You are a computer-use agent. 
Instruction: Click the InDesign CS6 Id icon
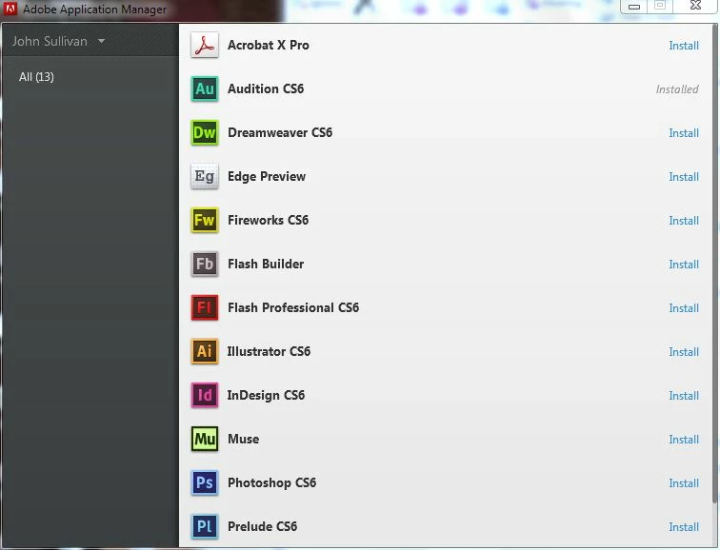click(205, 395)
